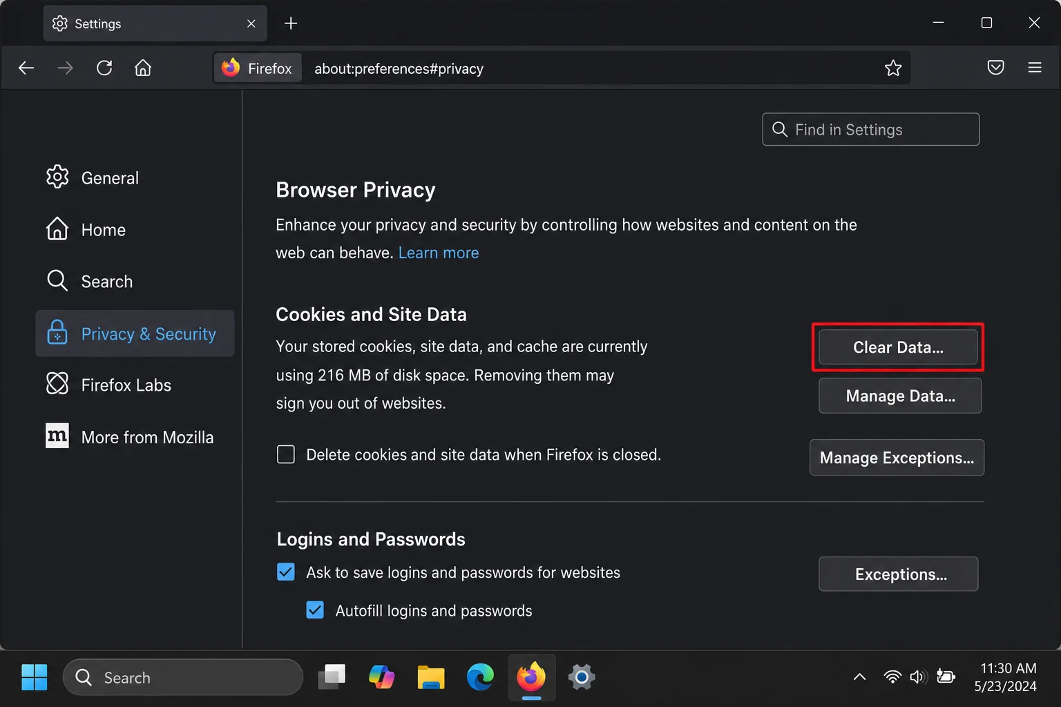This screenshot has width=1061, height=707.
Task: Open the Pocket save icon
Action: click(x=995, y=68)
